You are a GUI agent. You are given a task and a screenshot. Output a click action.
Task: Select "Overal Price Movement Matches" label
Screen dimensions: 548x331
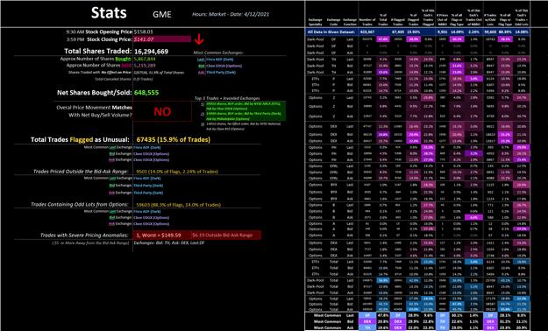95,108
